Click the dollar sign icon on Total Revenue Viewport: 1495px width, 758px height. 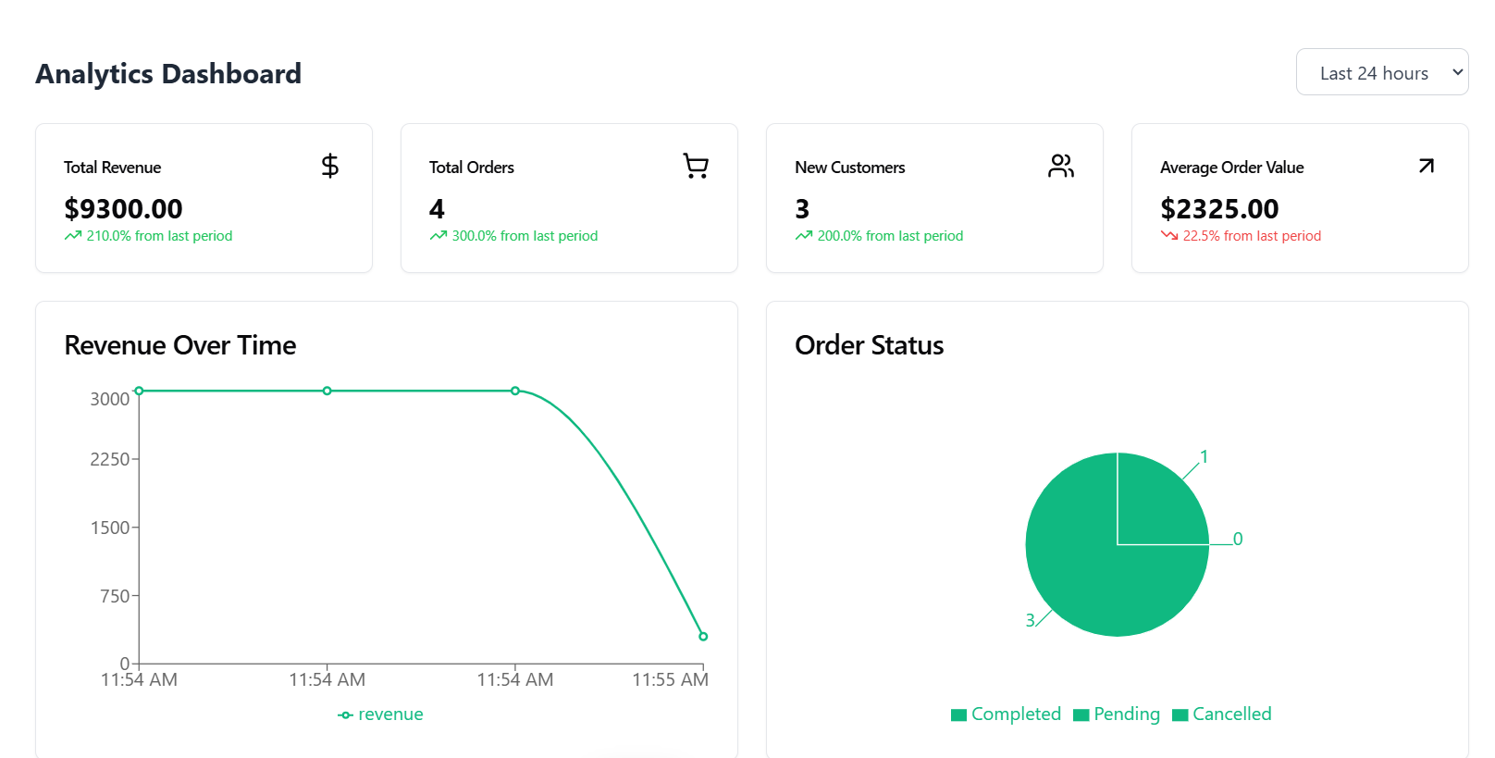[x=329, y=166]
